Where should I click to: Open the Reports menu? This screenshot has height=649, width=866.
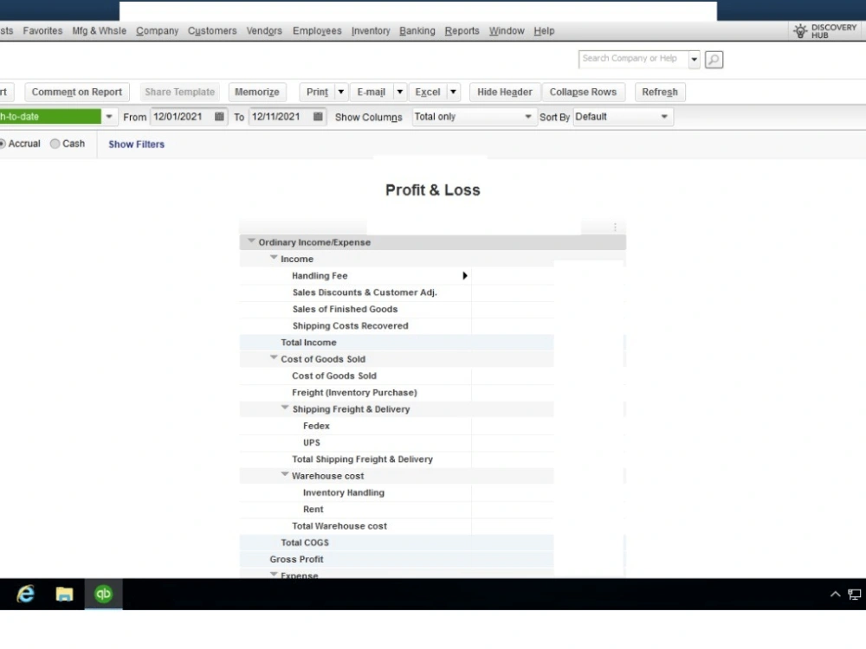(x=462, y=30)
